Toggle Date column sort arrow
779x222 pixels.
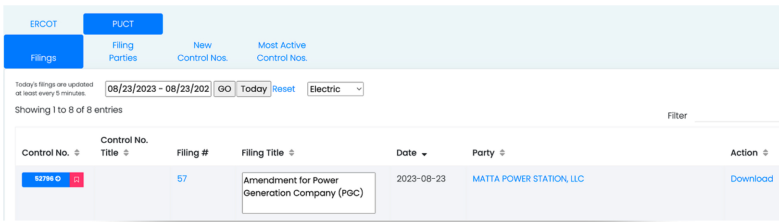pyautogui.click(x=424, y=154)
